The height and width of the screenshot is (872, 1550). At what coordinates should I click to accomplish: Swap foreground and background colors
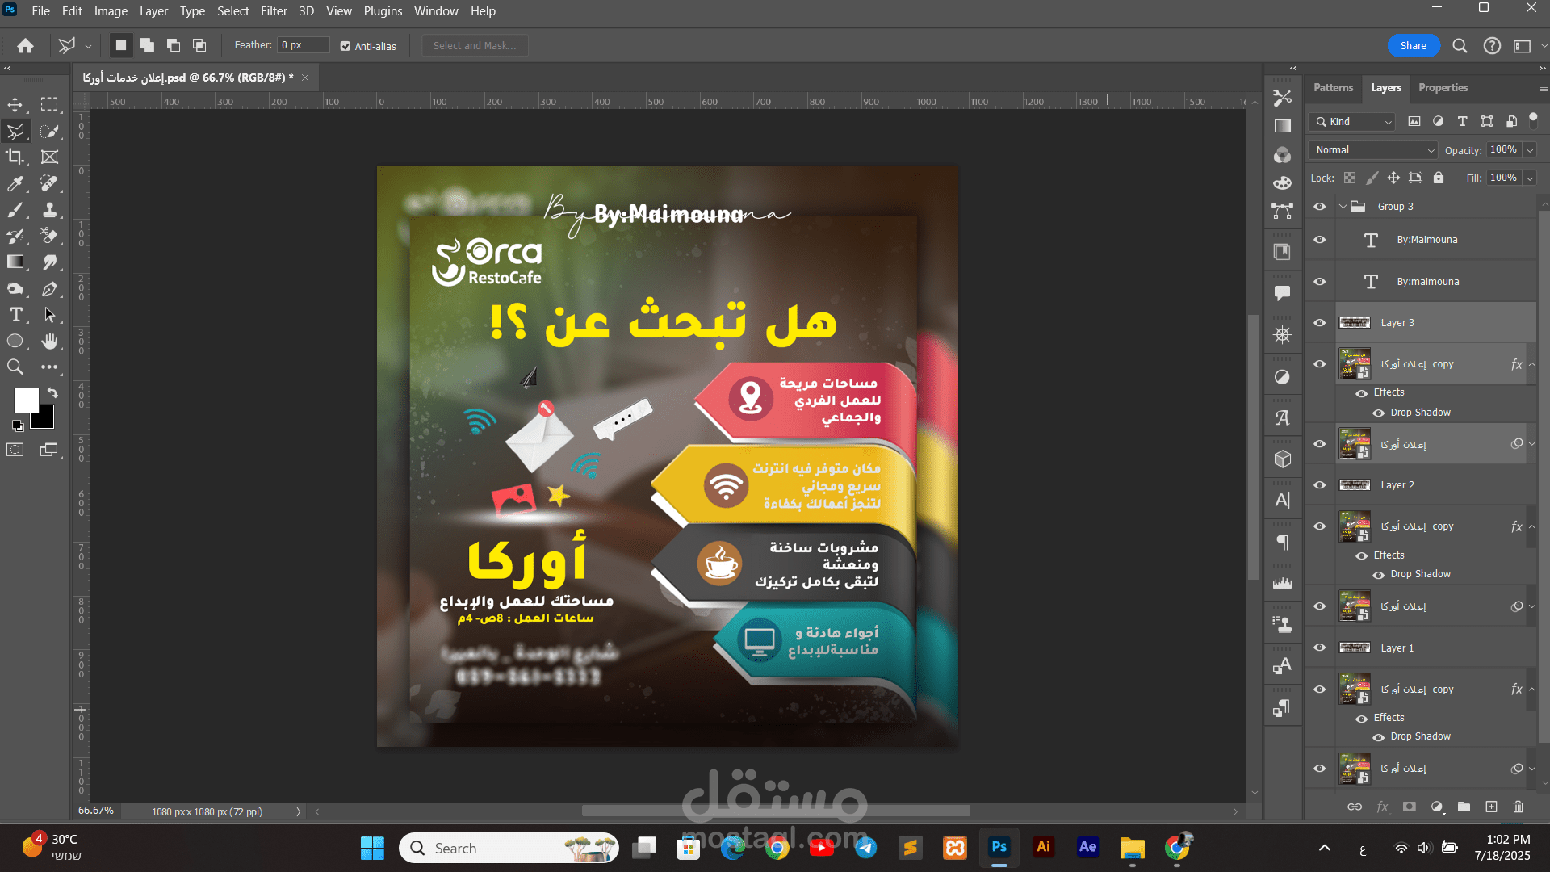(52, 392)
